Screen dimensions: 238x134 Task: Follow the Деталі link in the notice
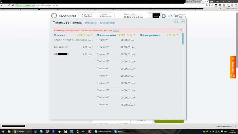(x=116, y=31)
